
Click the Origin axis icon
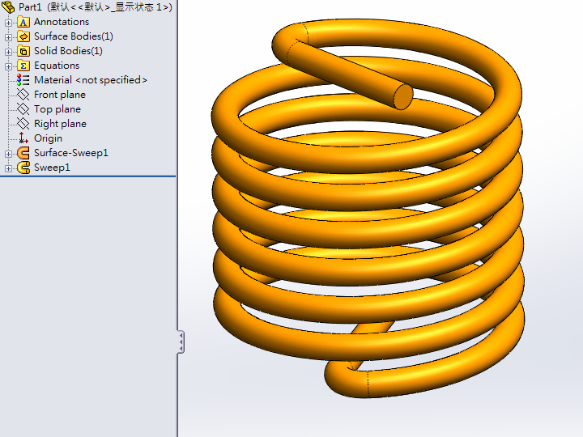pyautogui.click(x=23, y=138)
